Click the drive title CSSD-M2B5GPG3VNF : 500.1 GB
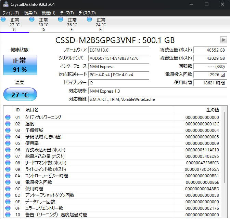This screenshot has height=219, width=230. click(115, 40)
